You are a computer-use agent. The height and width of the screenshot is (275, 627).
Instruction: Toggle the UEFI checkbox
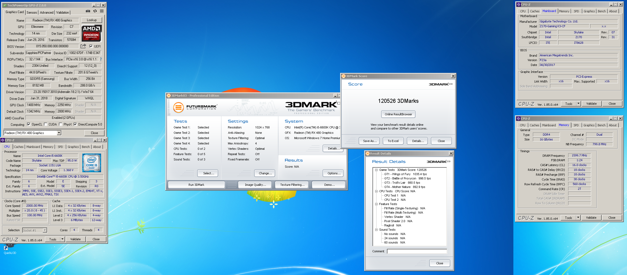tap(91, 46)
